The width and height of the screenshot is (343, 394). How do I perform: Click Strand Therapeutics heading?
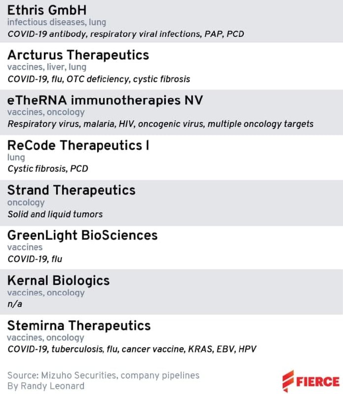72,190
